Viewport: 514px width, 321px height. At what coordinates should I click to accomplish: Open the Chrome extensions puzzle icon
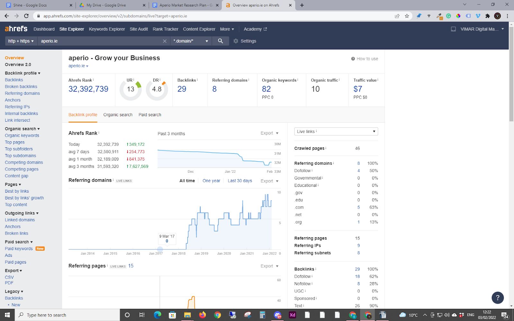[x=488, y=16]
